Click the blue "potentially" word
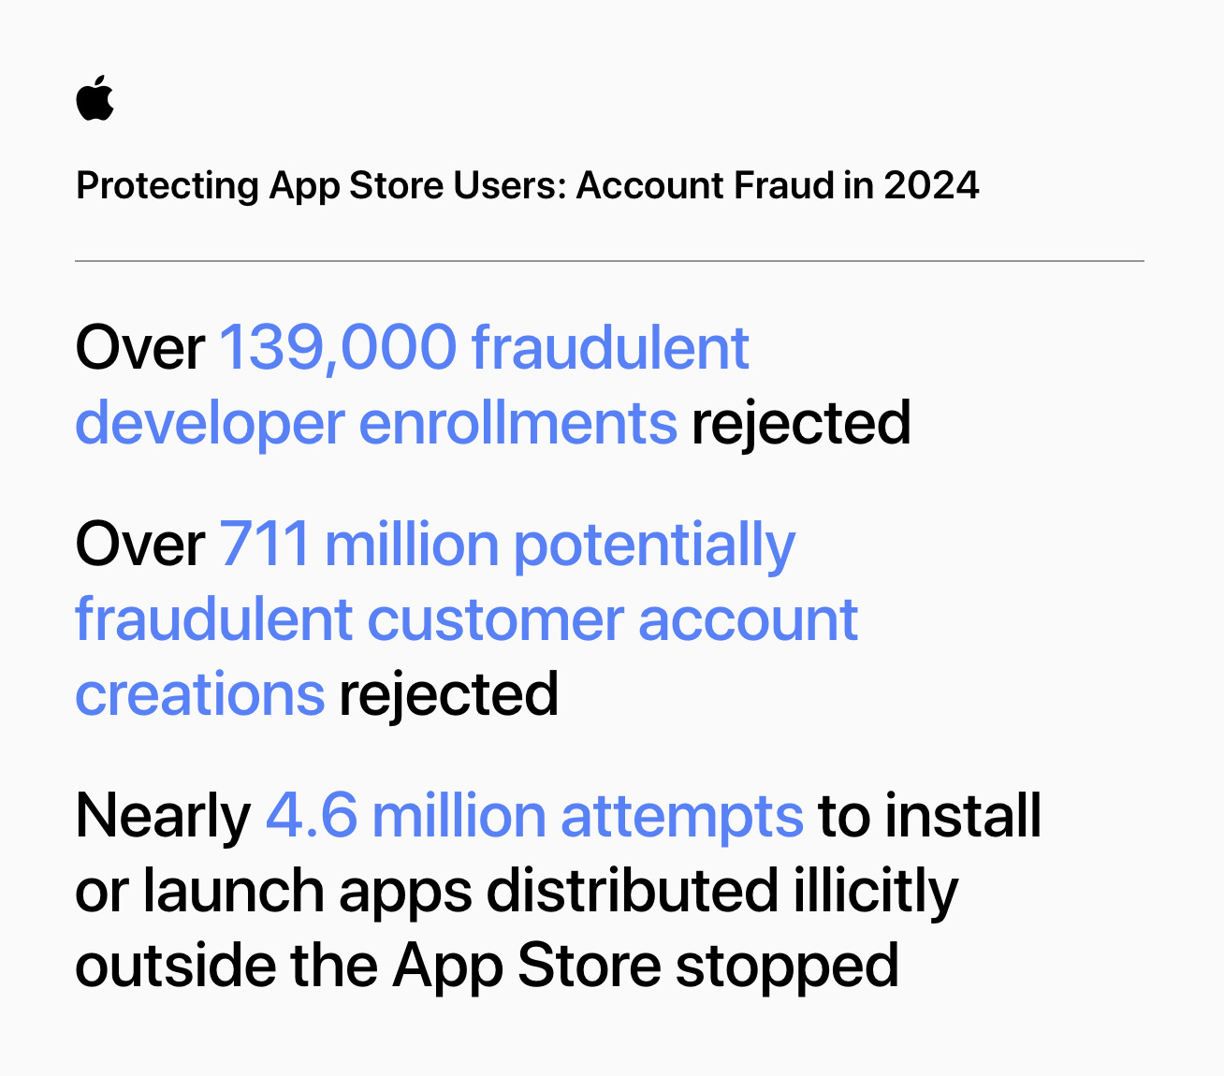1224x1076 pixels. coord(654,545)
